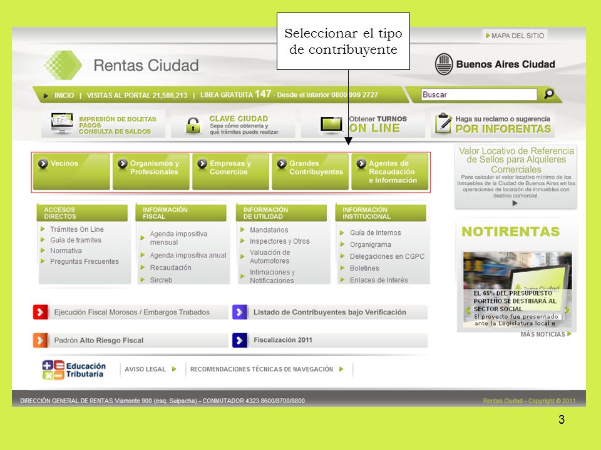
Task: Open Padrón Alto Riesgo Fiscal
Action: click(x=130, y=340)
